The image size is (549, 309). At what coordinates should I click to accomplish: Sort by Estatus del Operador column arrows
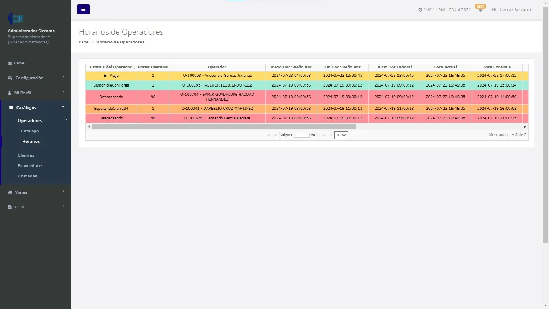(135, 67)
